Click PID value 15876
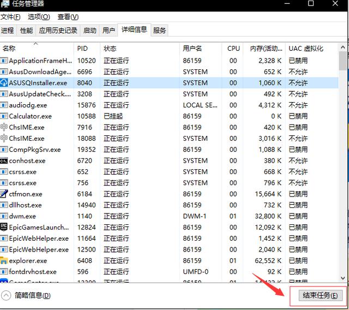 [x=86, y=105]
